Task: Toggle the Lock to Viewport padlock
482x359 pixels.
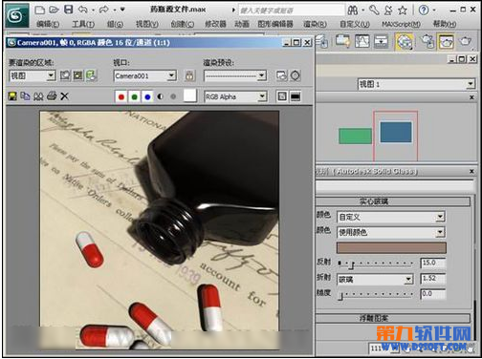Action: 189,76
